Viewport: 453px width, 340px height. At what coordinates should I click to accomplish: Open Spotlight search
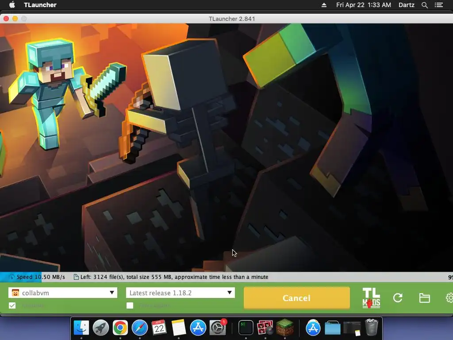425,5
